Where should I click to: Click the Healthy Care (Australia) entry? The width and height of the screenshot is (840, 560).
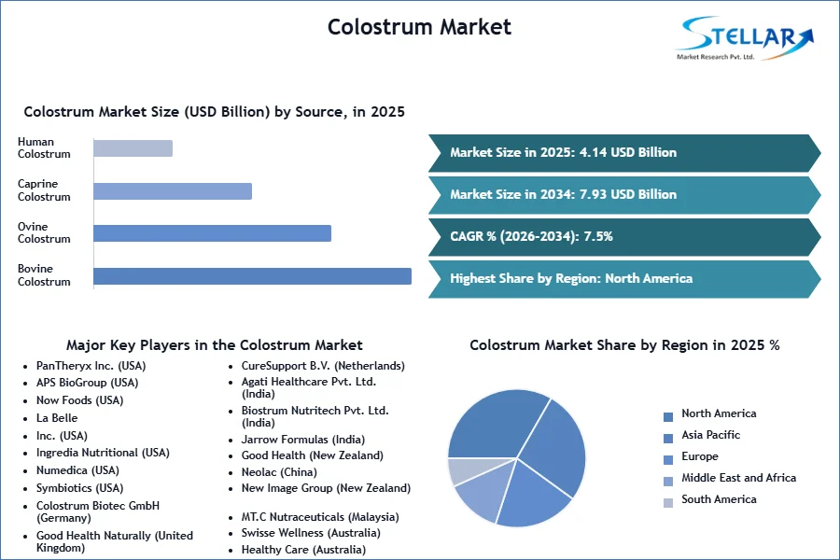(303, 550)
